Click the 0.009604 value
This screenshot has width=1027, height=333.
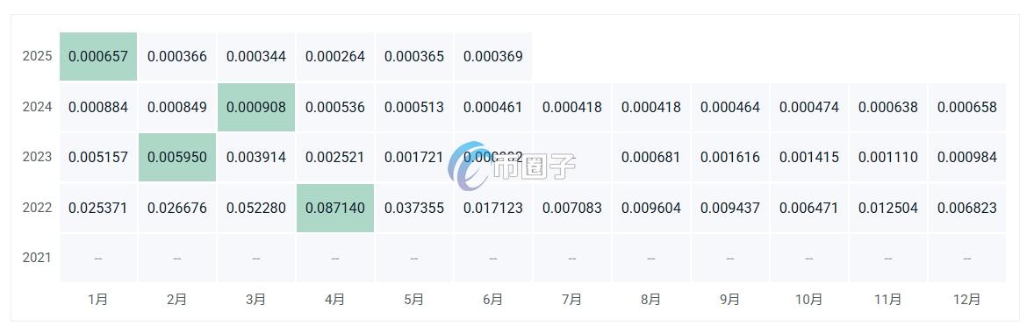(651, 208)
